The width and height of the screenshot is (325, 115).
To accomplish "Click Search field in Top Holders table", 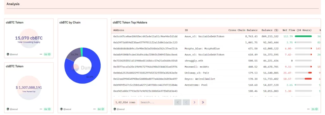I will [156, 102].
